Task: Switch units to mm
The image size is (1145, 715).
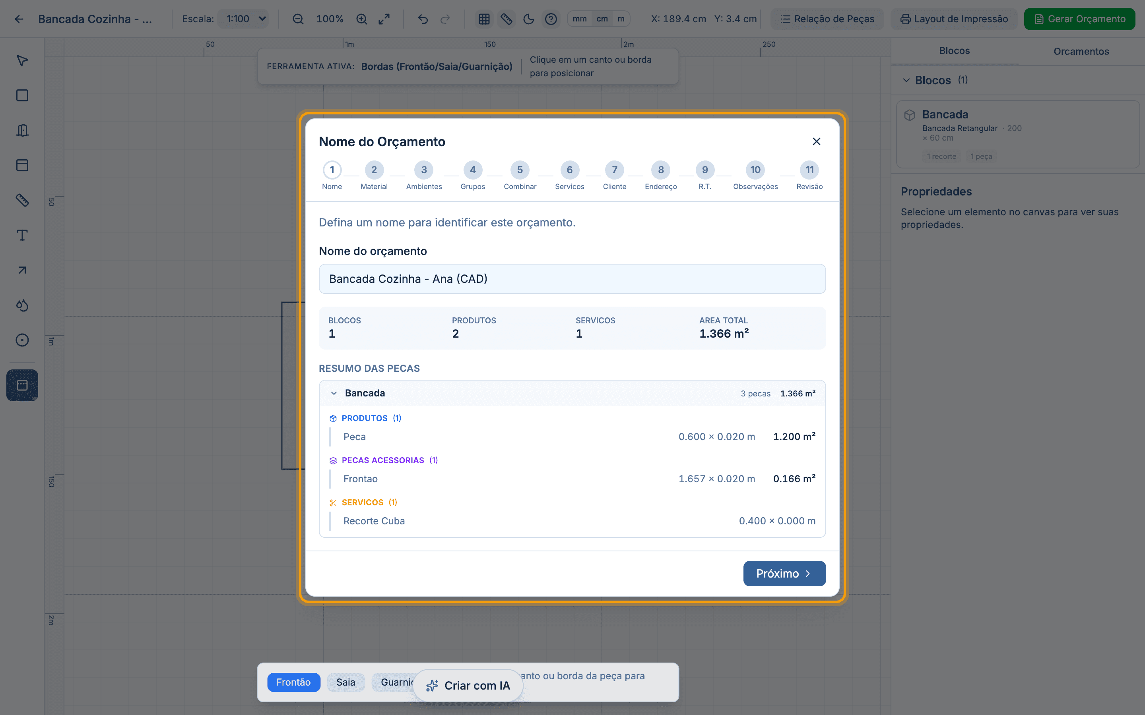Action: point(580,19)
